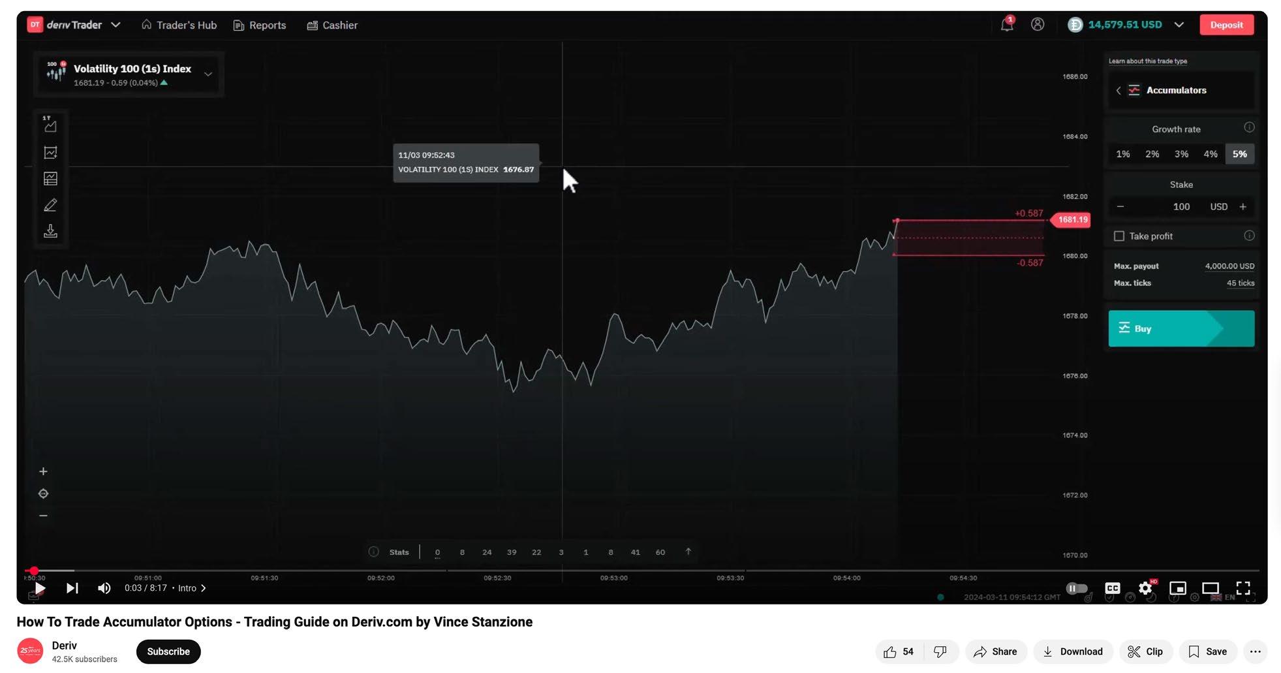The width and height of the screenshot is (1281, 673).
Task: Select the 2% growth rate
Action: [1152, 154]
